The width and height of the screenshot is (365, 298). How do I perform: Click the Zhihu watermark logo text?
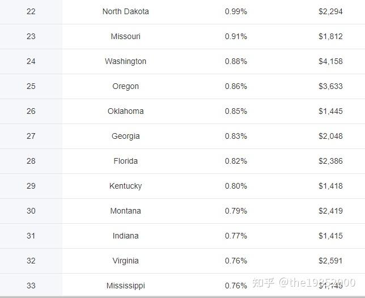264,283
